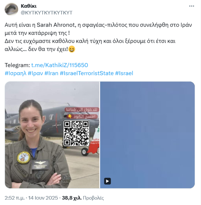Open hashtag #Ισραηλ
Screen dimensions: 201x205
[16, 73]
